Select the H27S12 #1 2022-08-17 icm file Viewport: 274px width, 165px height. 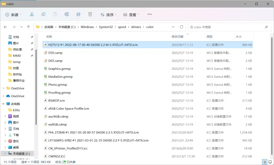click(147, 45)
